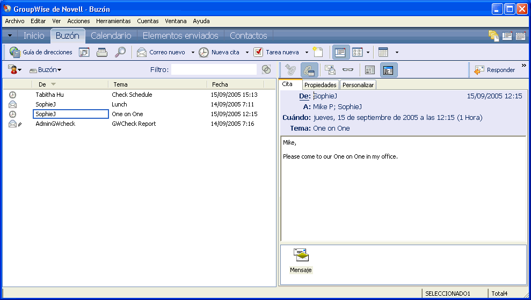Screen dimensions: 531x300
Task: Open the Archivo menu
Action: click(x=14, y=21)
